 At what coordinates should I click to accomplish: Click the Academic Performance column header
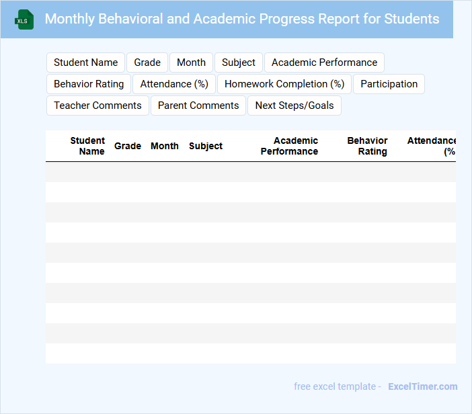[290, 146]
